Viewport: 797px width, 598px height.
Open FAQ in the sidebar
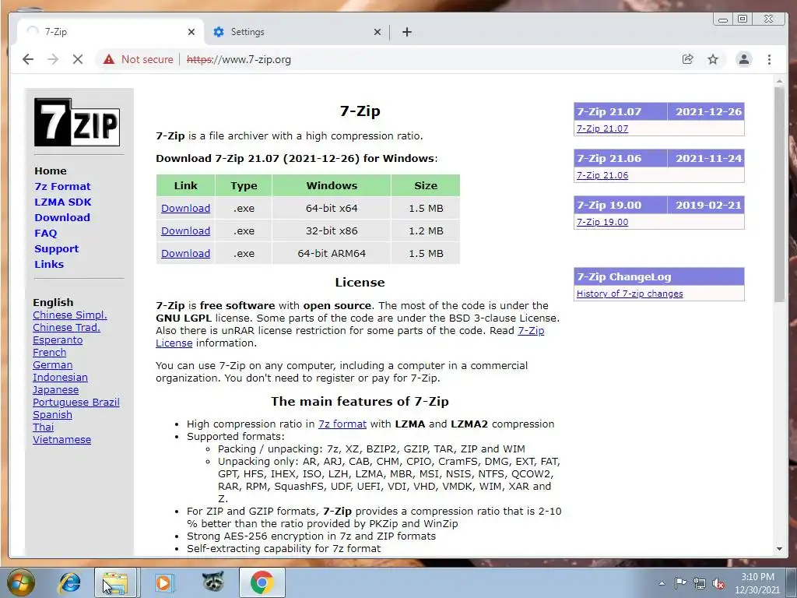tap(46, 233)
